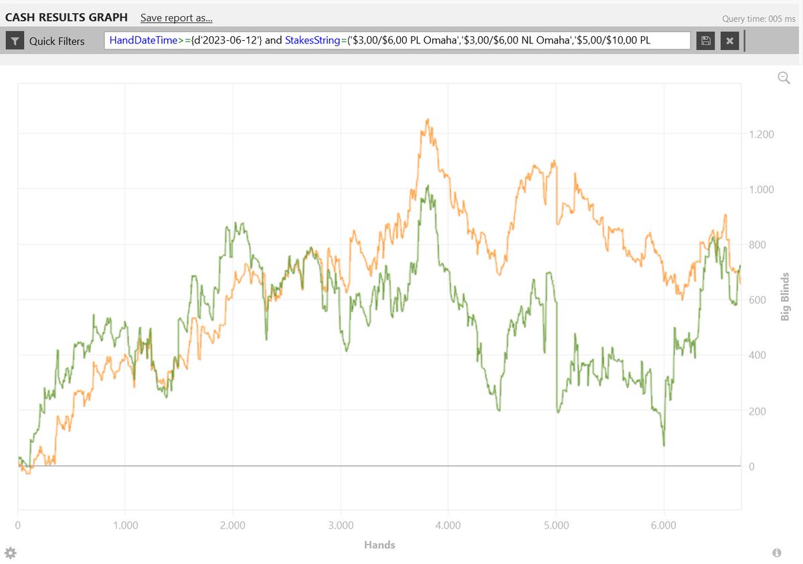Click the 2.000 x-axis label

(233, 525)
